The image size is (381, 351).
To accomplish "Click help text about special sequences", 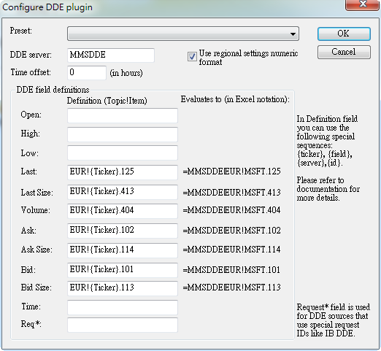I will (x=327, y=141).
